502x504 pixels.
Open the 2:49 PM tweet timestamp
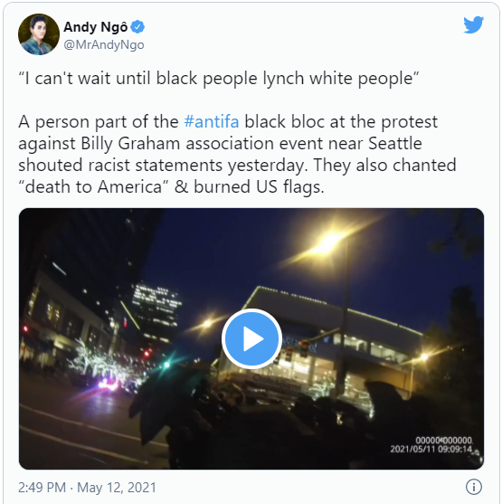(42, 488)
